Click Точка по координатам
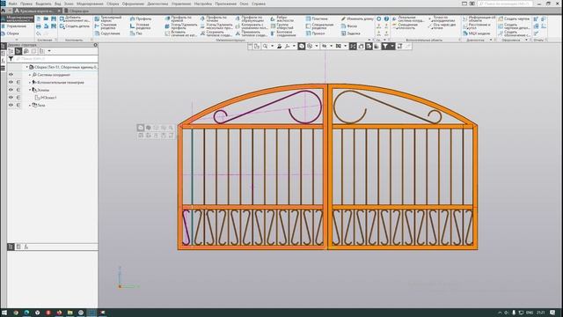563x317 pixels. [442, 18]
